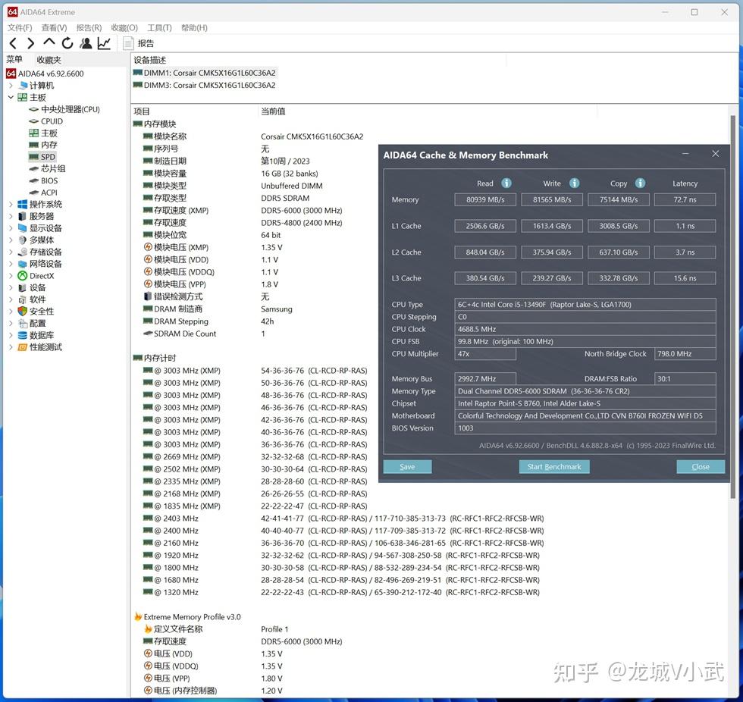Open the 帮助(H) menu

pyautogui.click(x=194, y=28)
